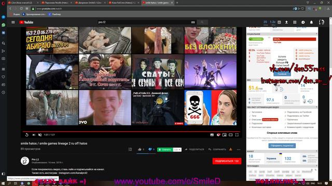This screenshot has height=186, width=332.
Task: Open the Сваты suggested video thumbnail
Action: point(158,72)
